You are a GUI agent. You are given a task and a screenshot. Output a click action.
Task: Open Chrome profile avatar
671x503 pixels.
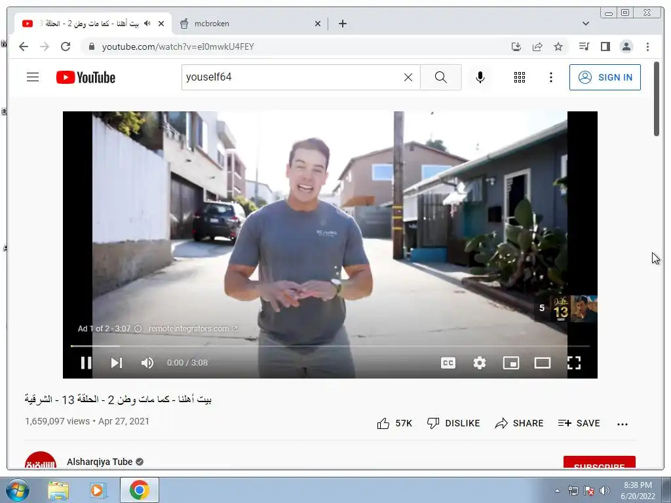coord(626,47)
